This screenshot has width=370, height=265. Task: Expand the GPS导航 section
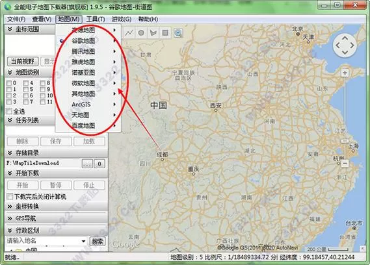(10, 218)
